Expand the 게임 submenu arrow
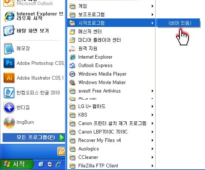Viewport: 205px width, 170px height. pos(152,6)
